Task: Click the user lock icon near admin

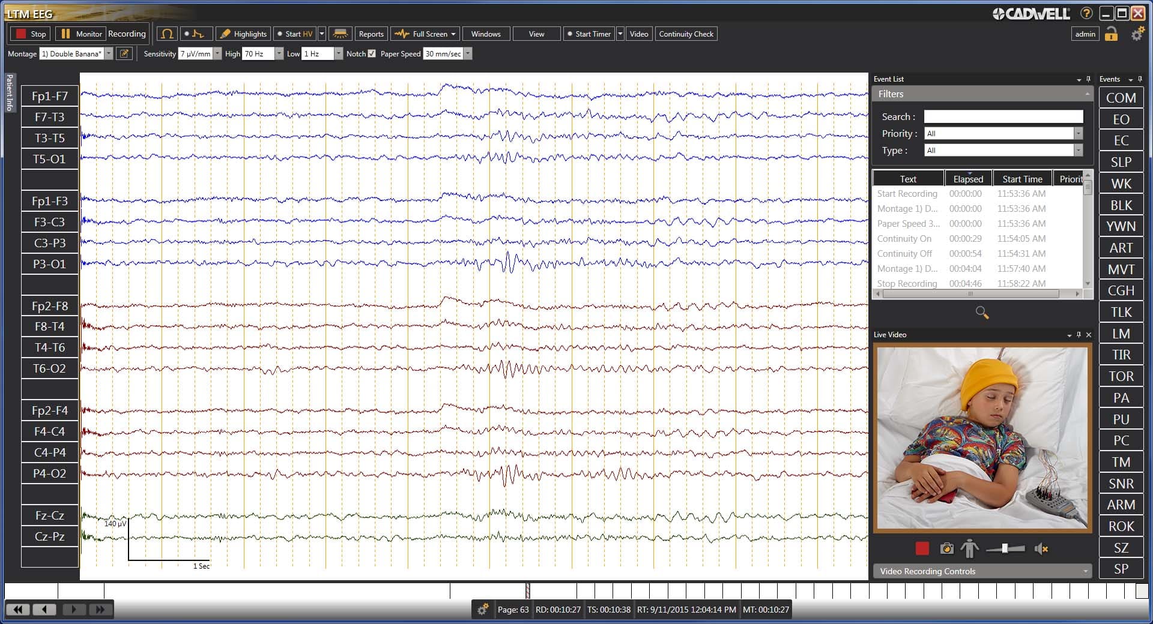Action: (1112, 34)
